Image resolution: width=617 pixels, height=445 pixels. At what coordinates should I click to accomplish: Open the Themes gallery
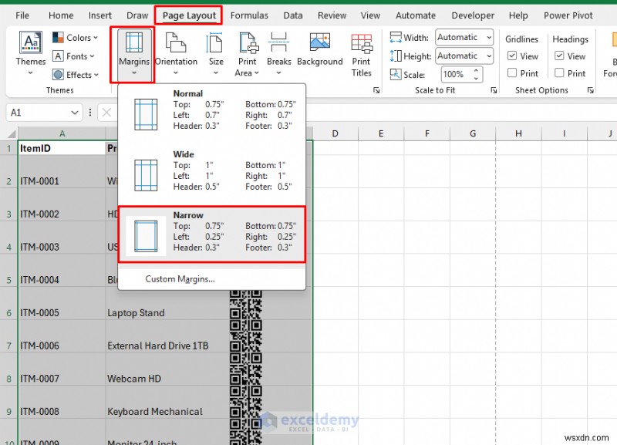30,53
